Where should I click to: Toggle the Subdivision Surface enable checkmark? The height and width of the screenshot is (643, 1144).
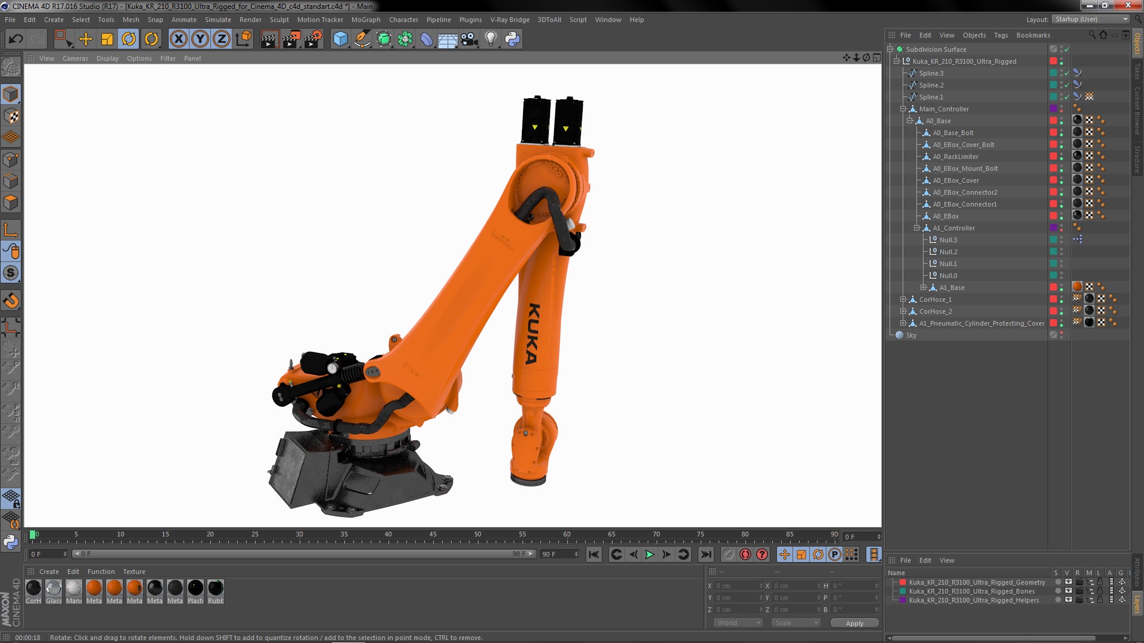coord(1067,49)
